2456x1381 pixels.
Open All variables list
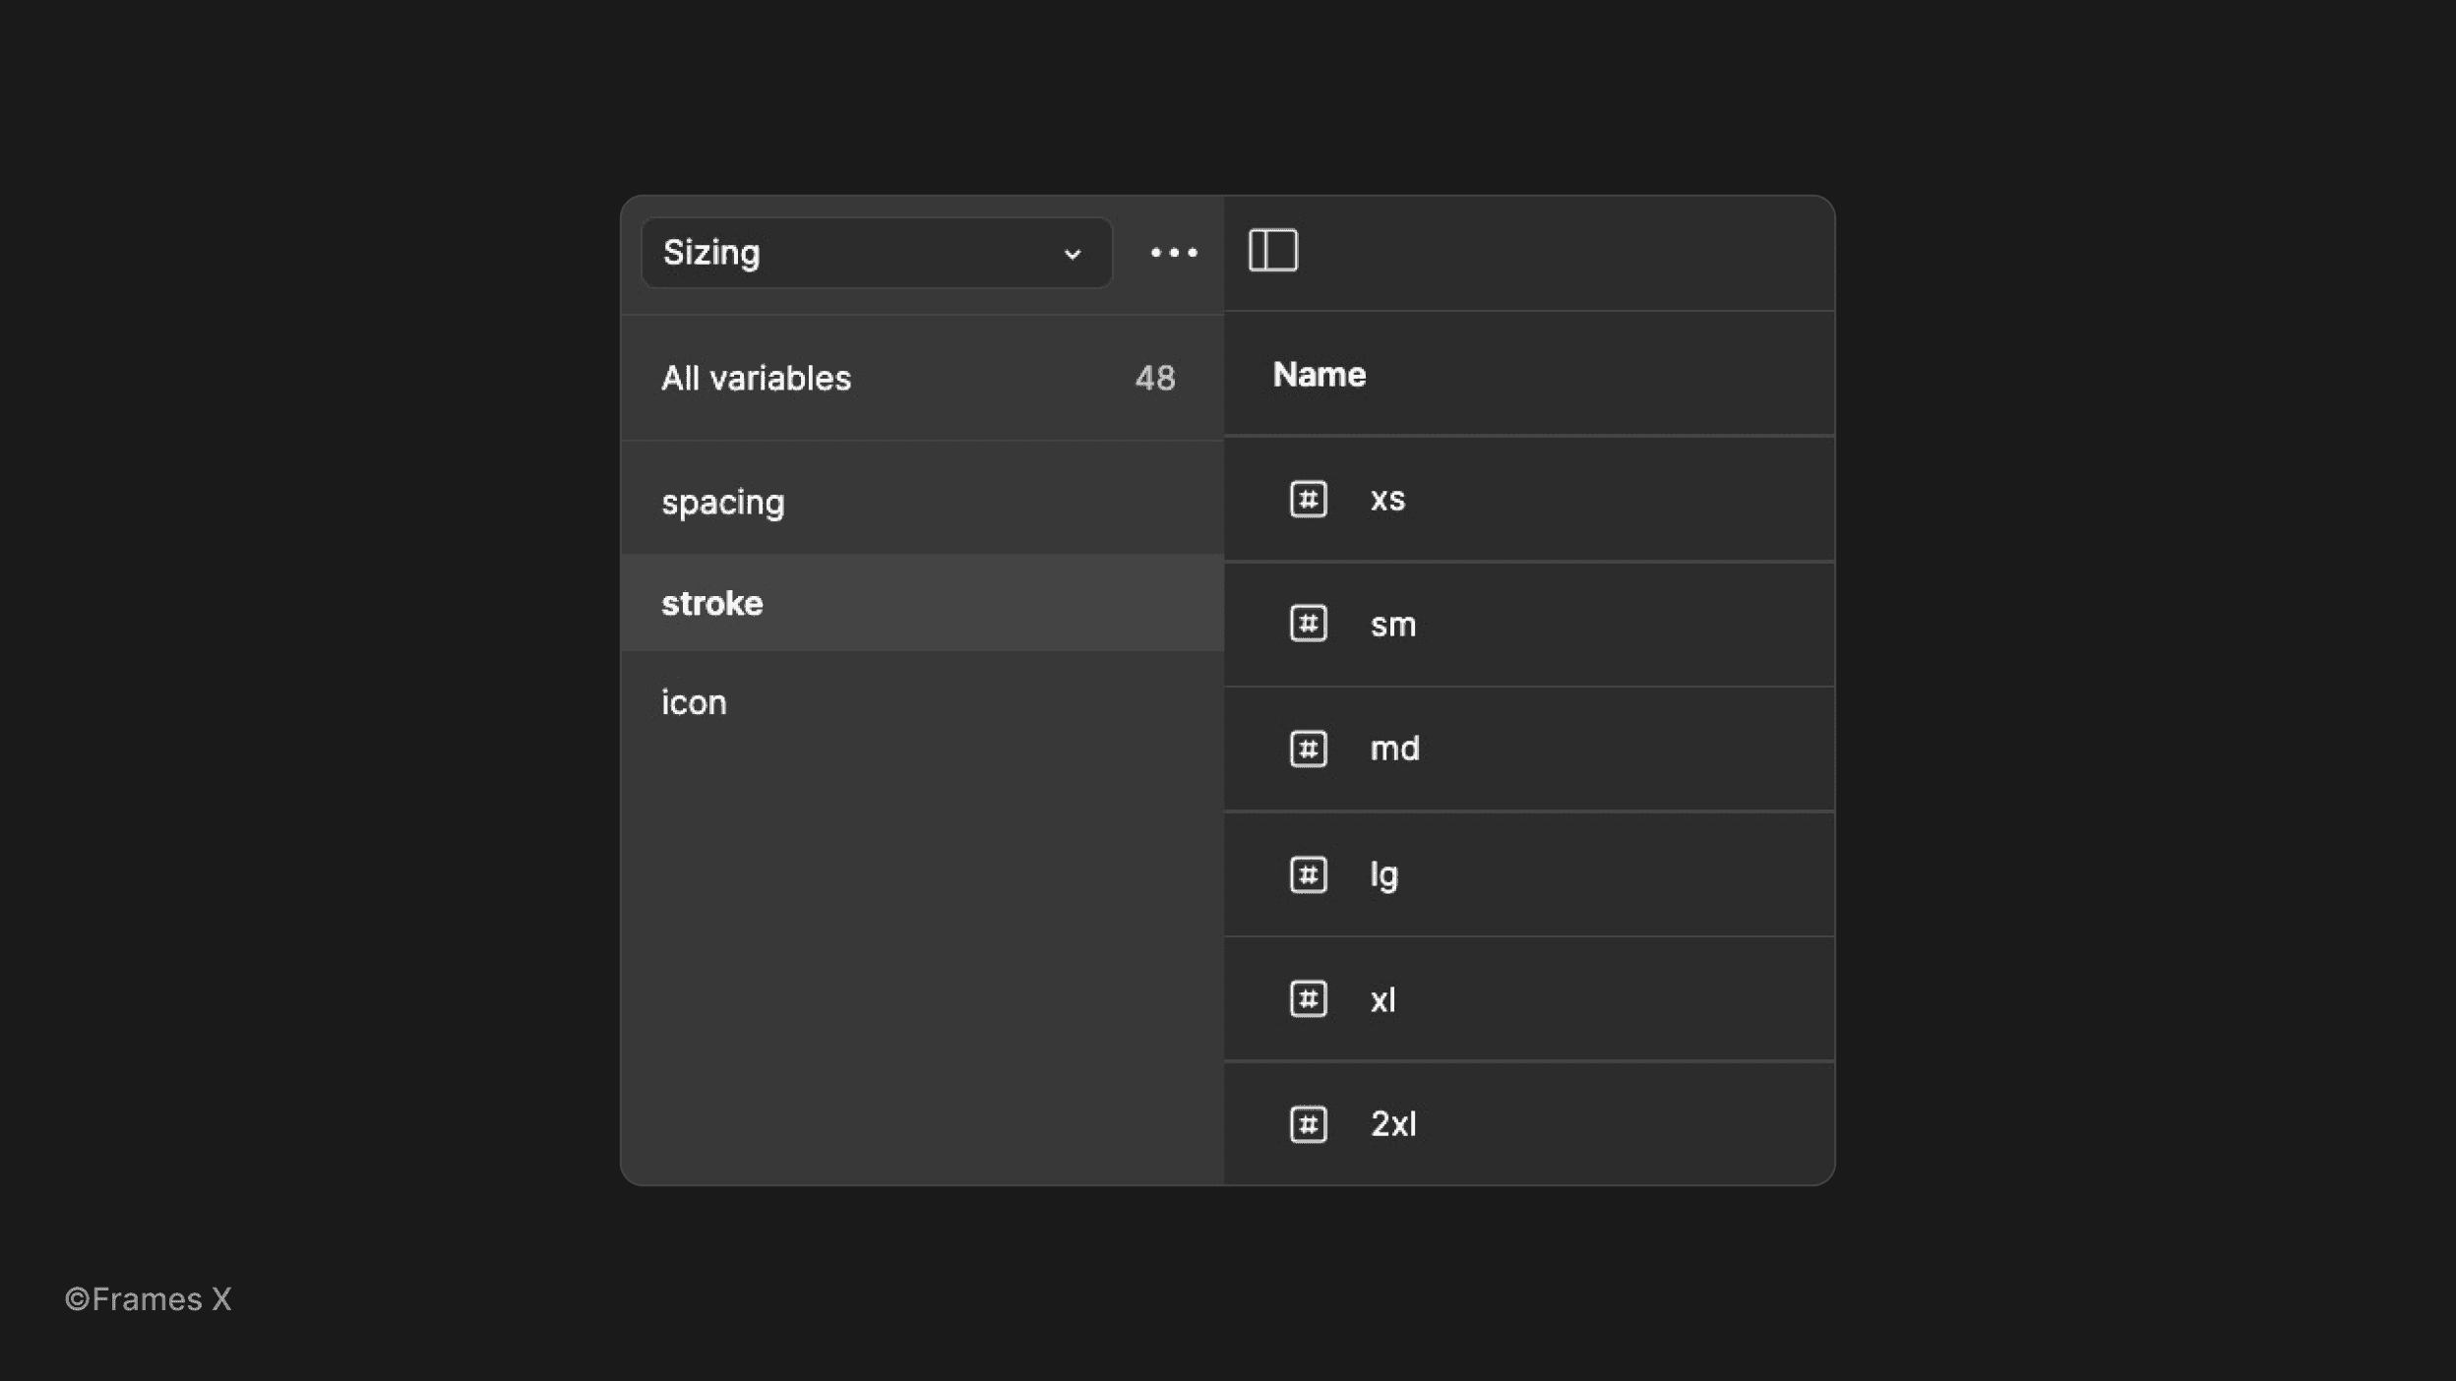756,378
